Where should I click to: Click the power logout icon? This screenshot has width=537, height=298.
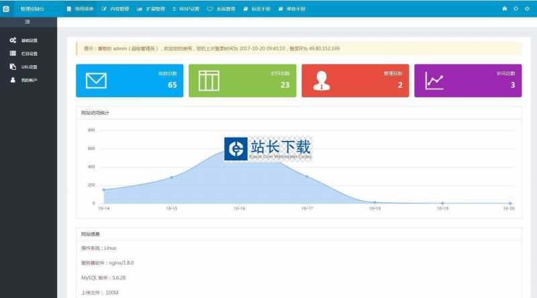527,9
